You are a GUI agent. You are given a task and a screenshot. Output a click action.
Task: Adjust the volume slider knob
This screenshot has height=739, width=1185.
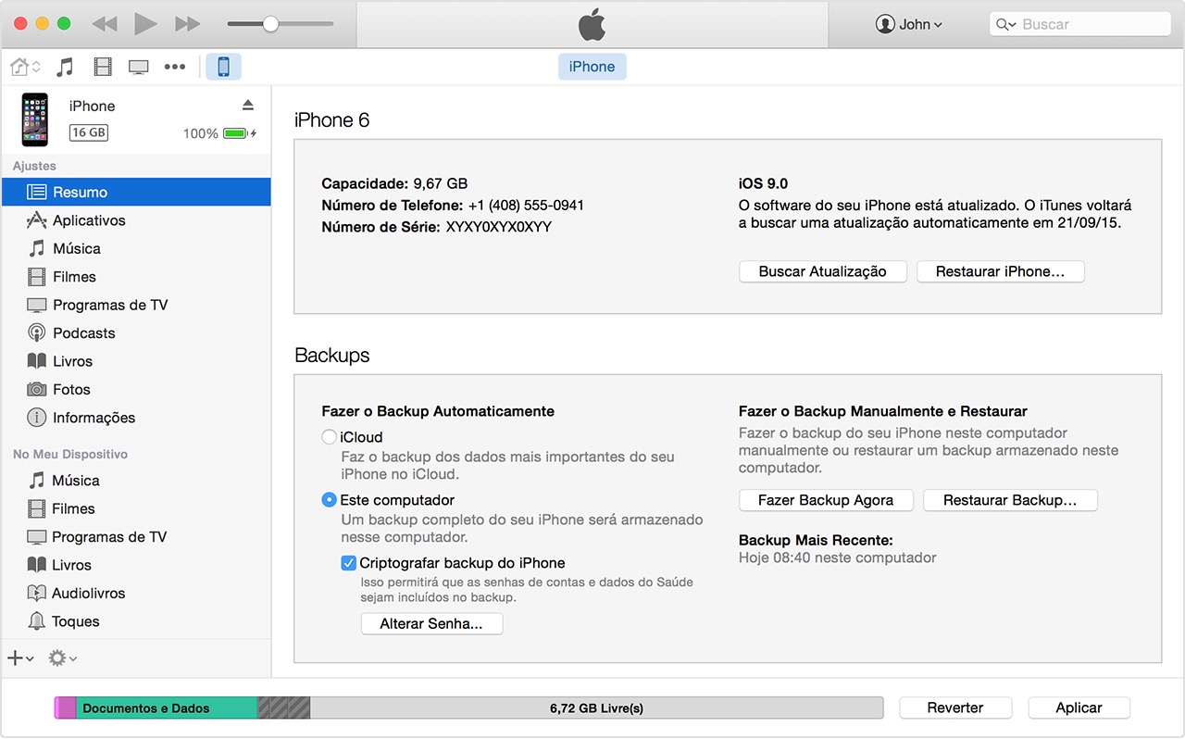[270, 24]
